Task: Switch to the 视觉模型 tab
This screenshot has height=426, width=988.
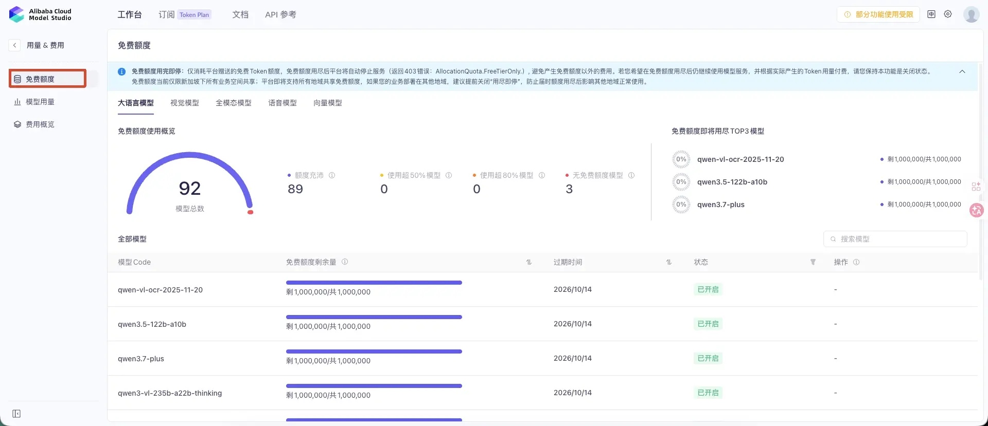Action: pos(185,103)
